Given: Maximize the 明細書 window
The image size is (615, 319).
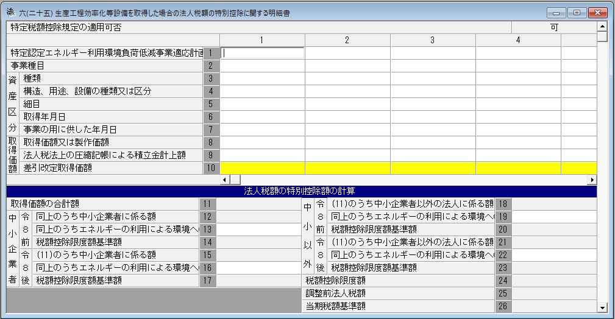Looking at the screenshot, I should point(577,13).
